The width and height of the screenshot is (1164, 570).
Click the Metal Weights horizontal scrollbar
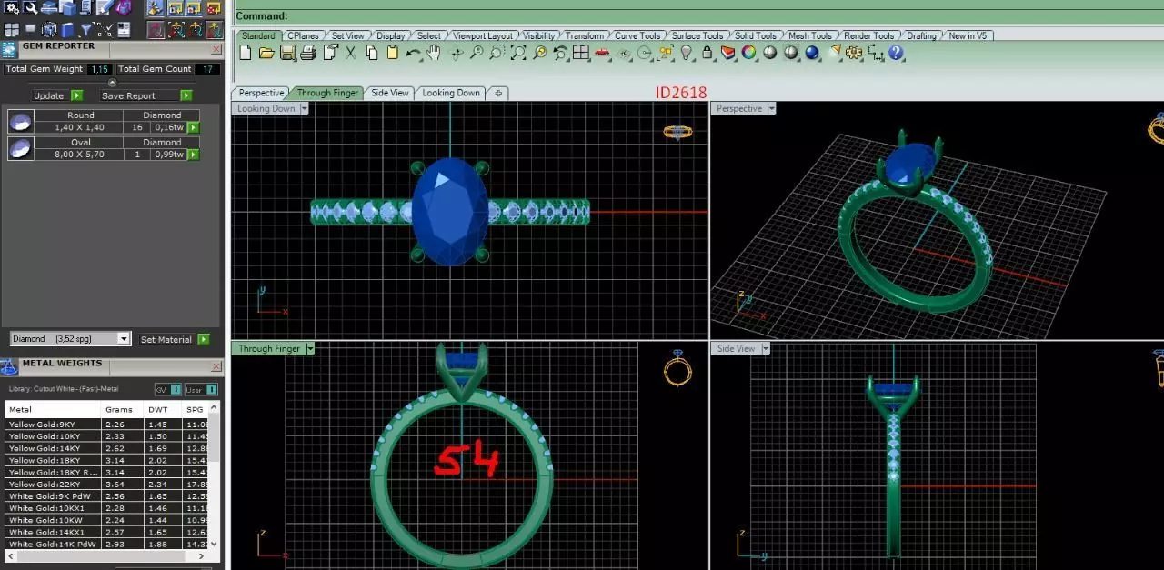click(x=107, y=555)
